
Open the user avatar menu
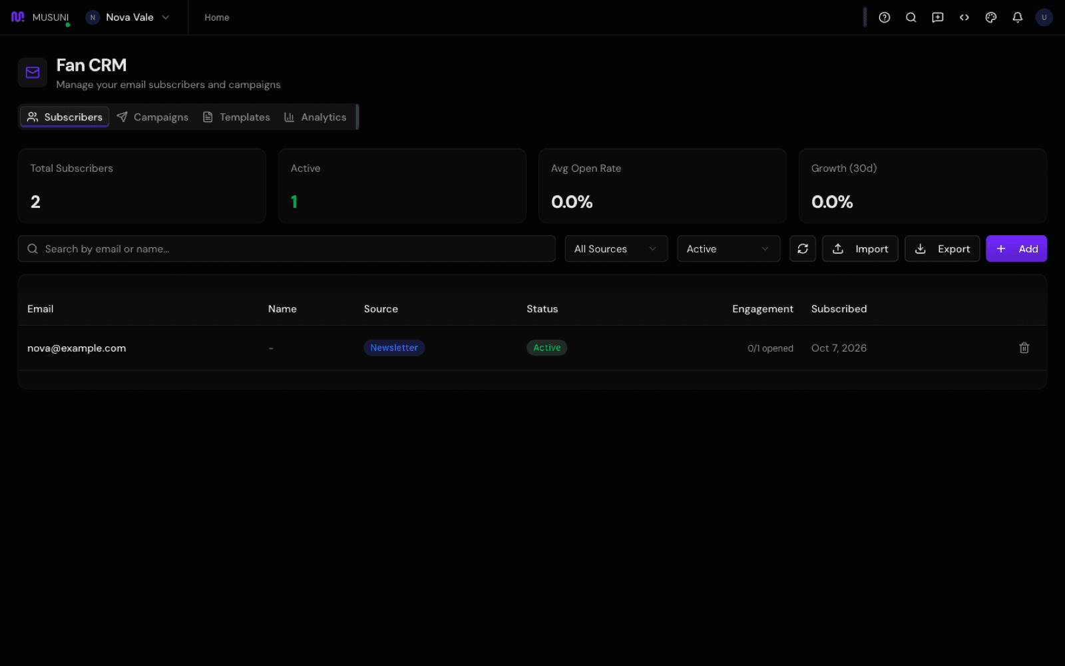click(x=1044, y=17)
